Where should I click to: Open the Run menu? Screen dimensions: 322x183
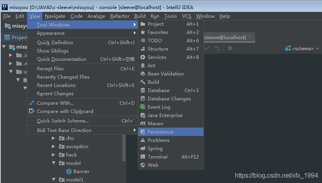tap(155, 16)
